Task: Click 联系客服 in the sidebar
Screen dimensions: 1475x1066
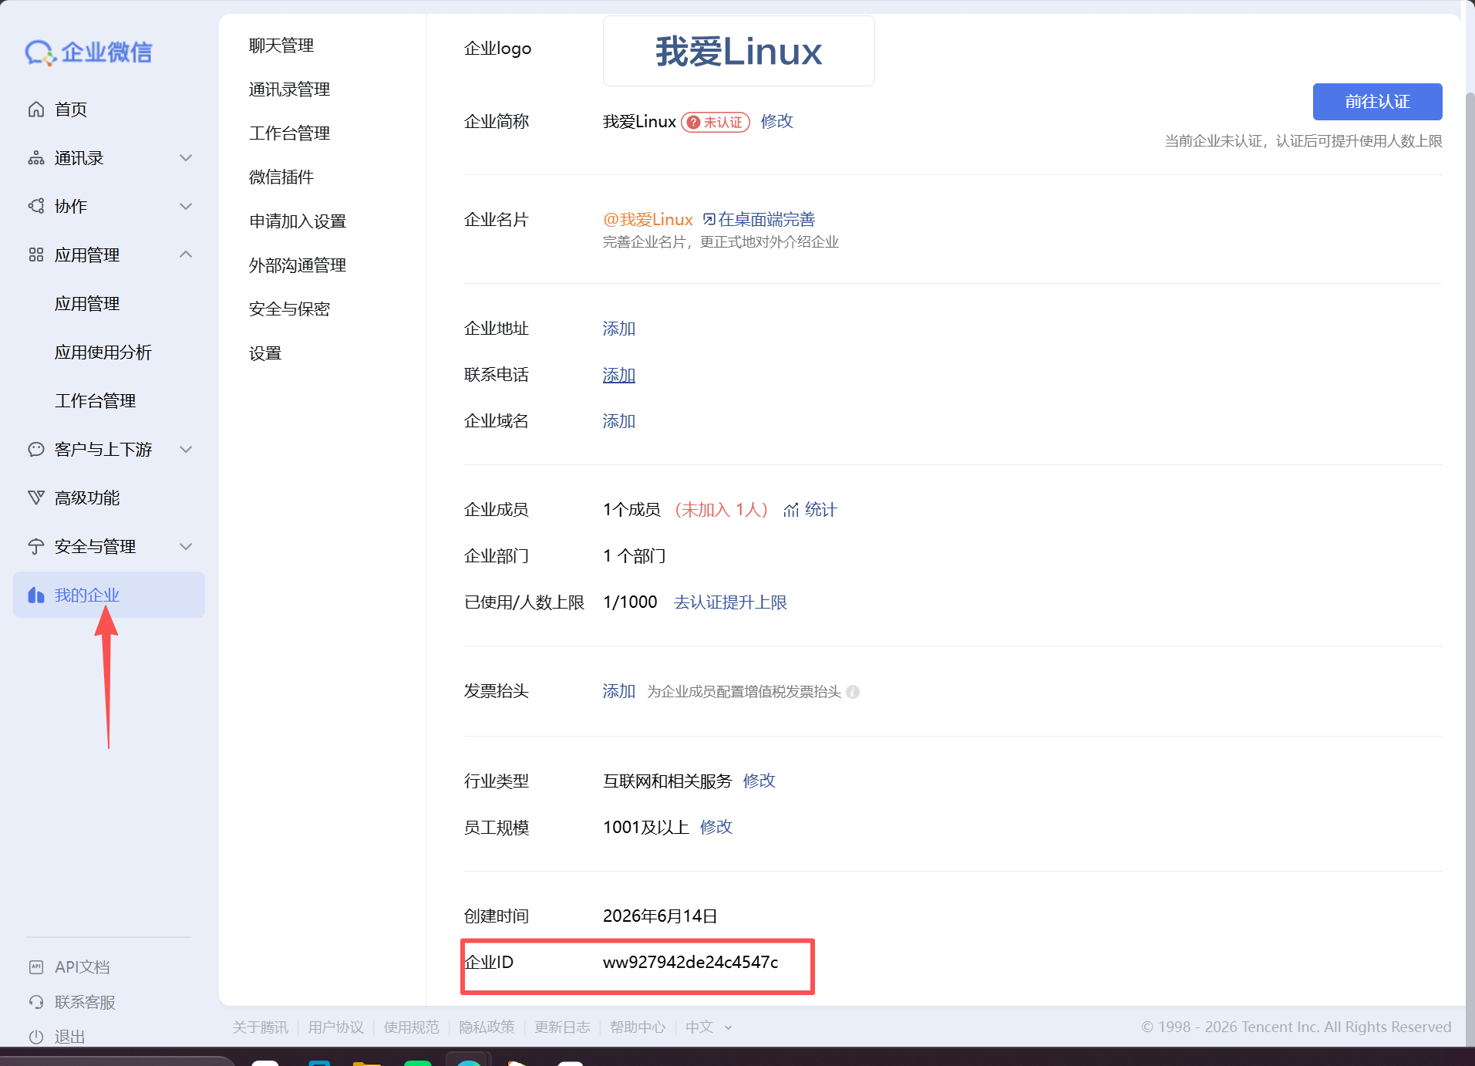Action: coord(85,1002)
